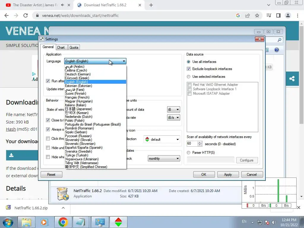Select Deutsch (German) language
This screenshot has height=228, width=304.
pos(95,74)
